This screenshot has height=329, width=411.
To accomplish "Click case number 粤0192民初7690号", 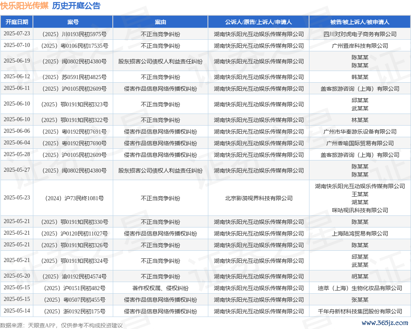I will coord(74,143).
